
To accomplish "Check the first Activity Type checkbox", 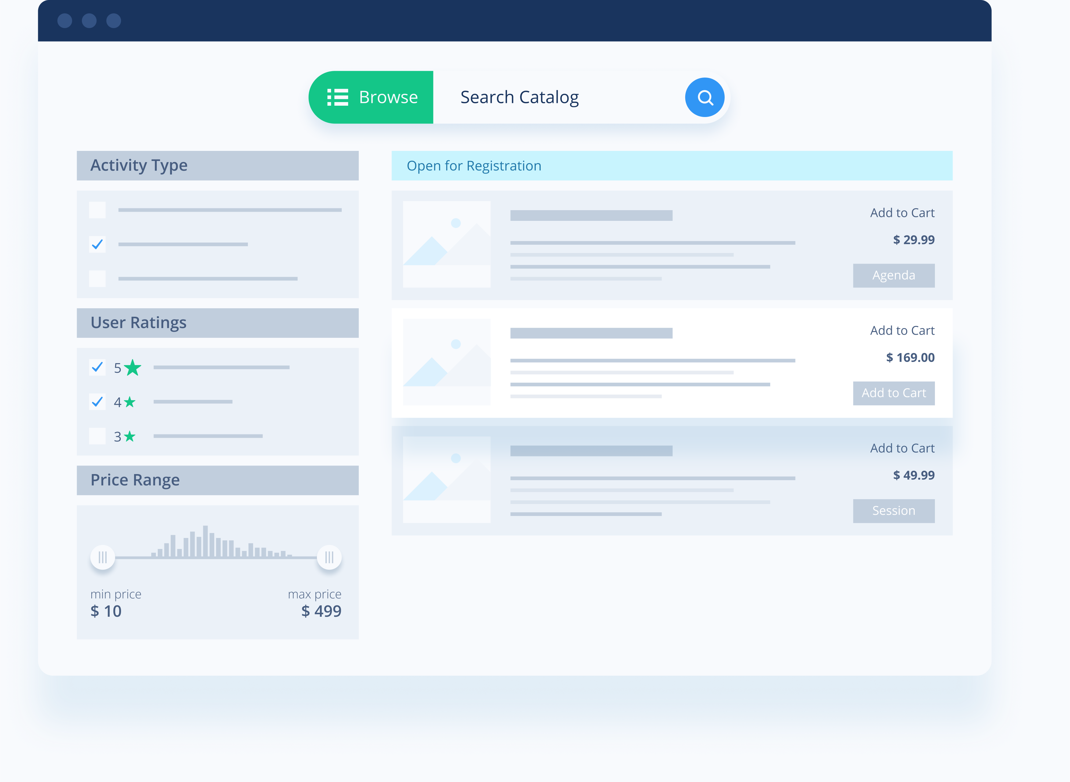I will click(97, 210).
